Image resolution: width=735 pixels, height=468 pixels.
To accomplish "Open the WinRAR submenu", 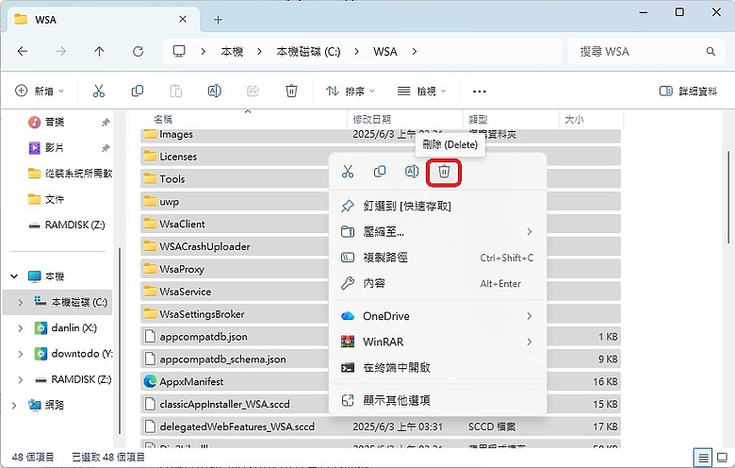I will 437,342.
